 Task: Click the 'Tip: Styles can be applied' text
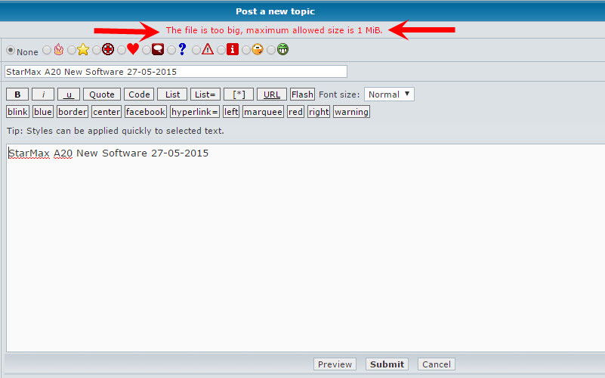(116, 131)
